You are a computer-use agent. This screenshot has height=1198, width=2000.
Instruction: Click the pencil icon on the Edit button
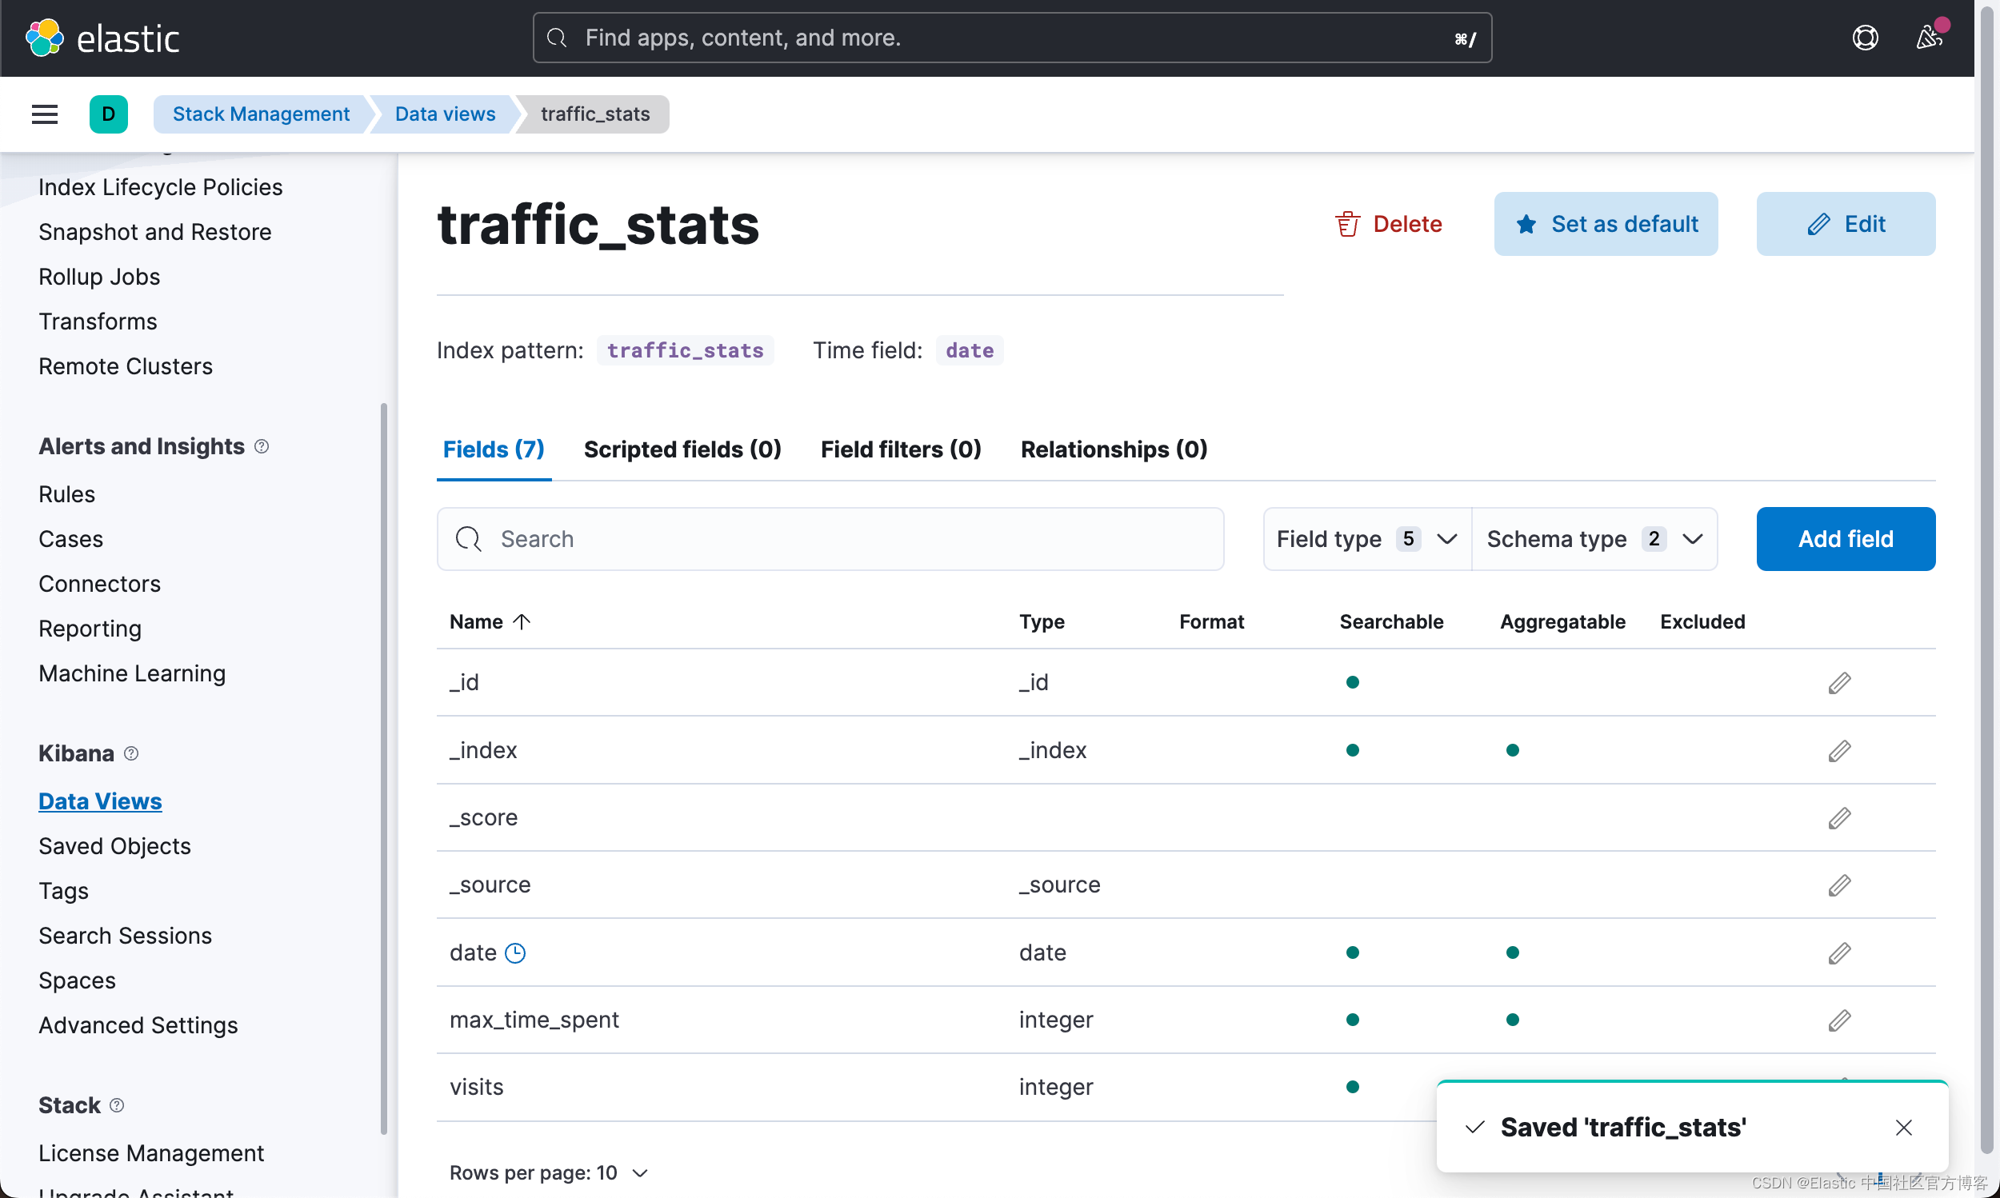click(x=1819, y=224)
